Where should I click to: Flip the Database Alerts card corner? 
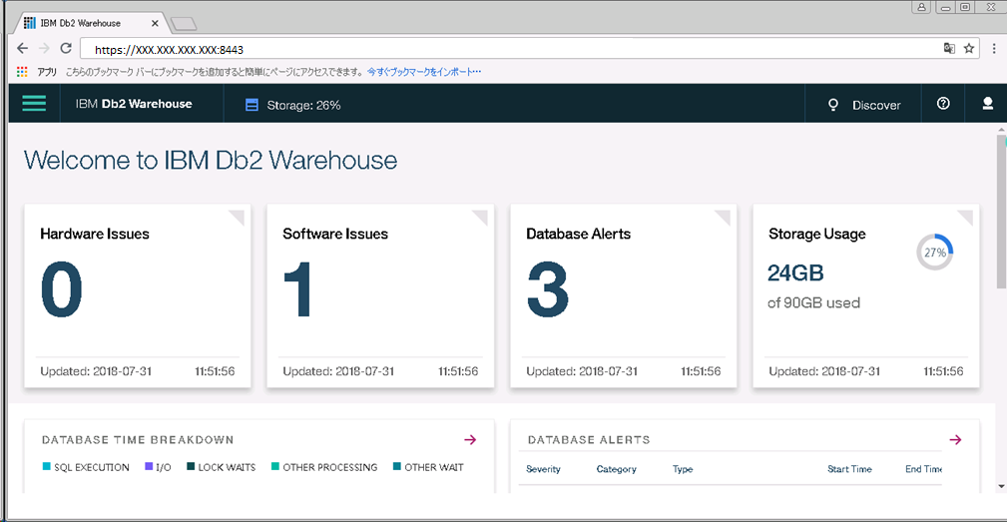(723, 218)
